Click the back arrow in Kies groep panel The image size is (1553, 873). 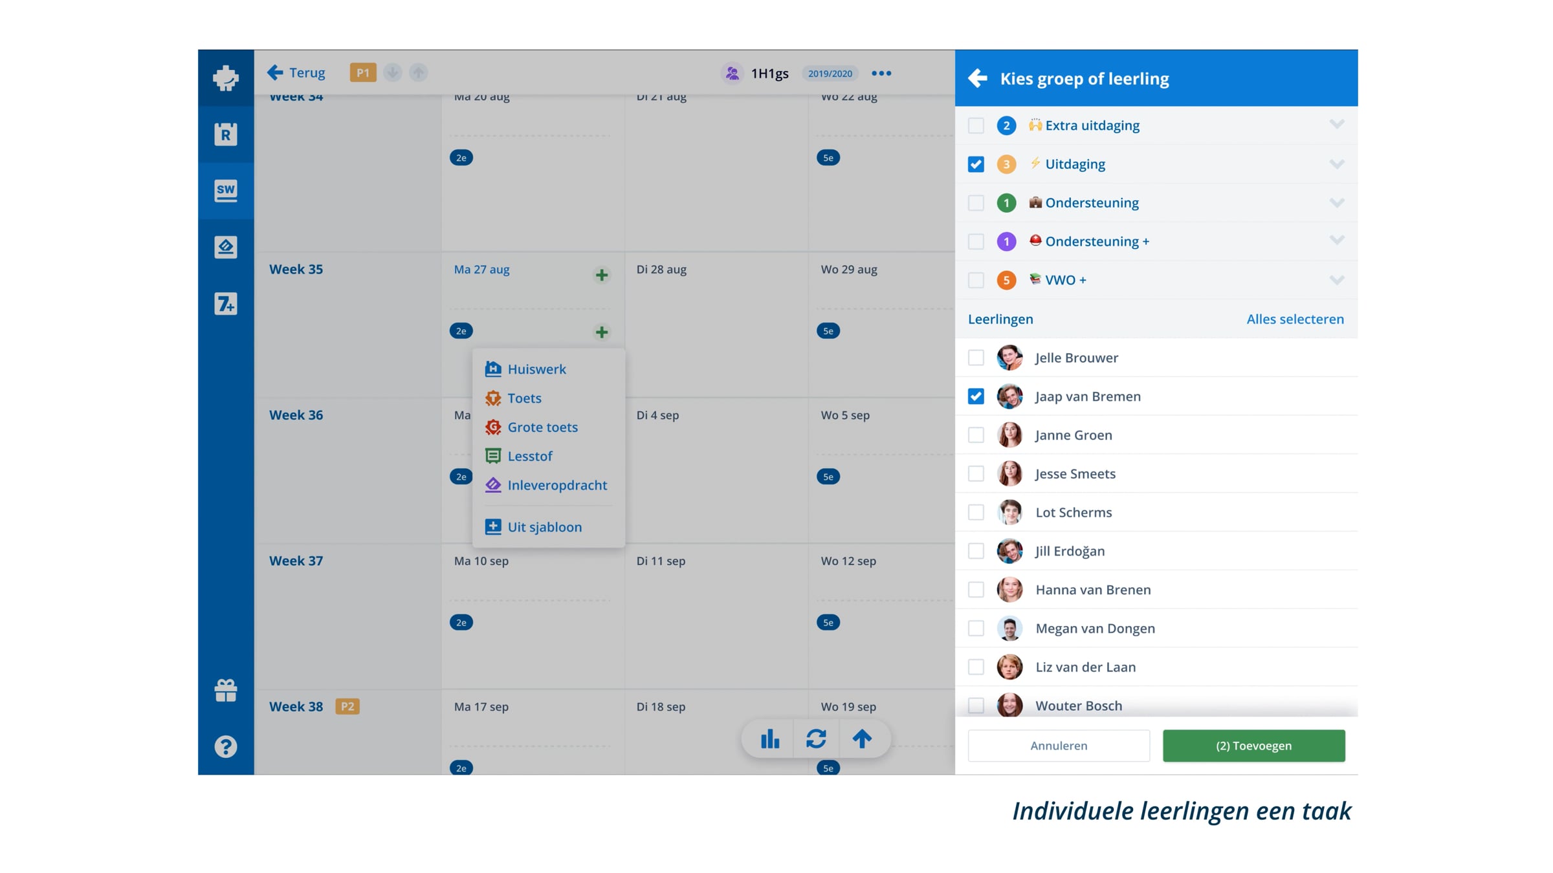[x=977, y=78]
